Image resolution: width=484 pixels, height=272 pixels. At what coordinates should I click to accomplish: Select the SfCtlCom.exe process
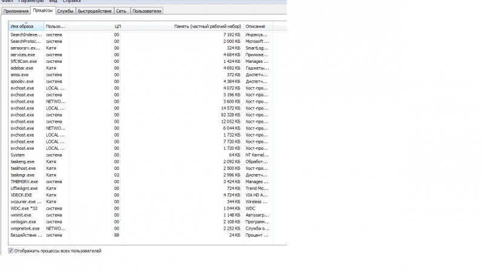[140, 62]
